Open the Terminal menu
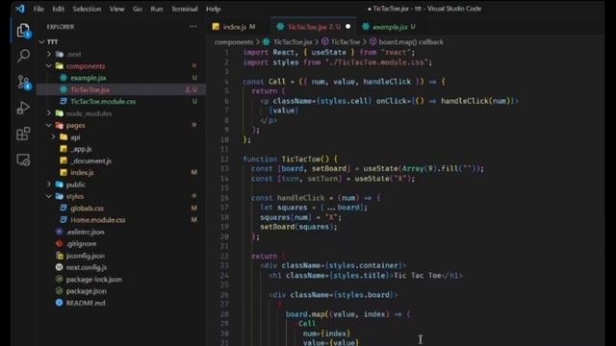616x346 pixels. point(184,9)
